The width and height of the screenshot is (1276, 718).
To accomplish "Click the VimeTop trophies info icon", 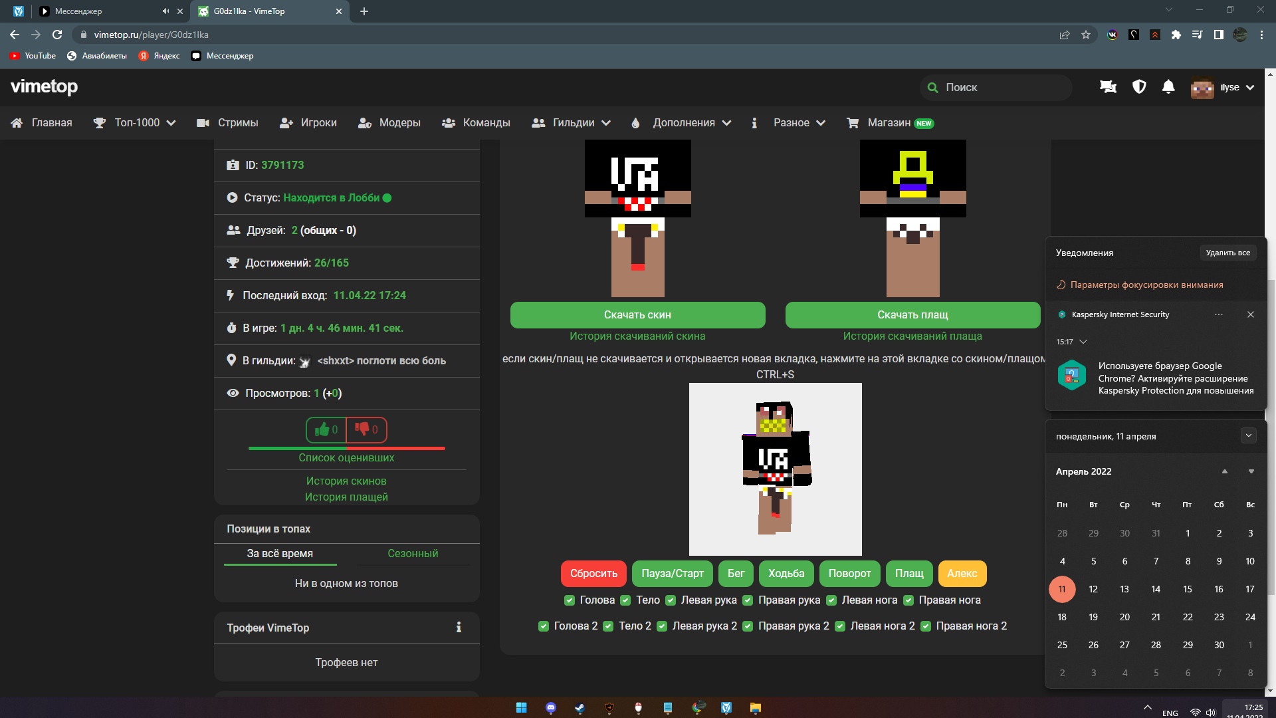I will pyautogui.click(x=459, y=628).
